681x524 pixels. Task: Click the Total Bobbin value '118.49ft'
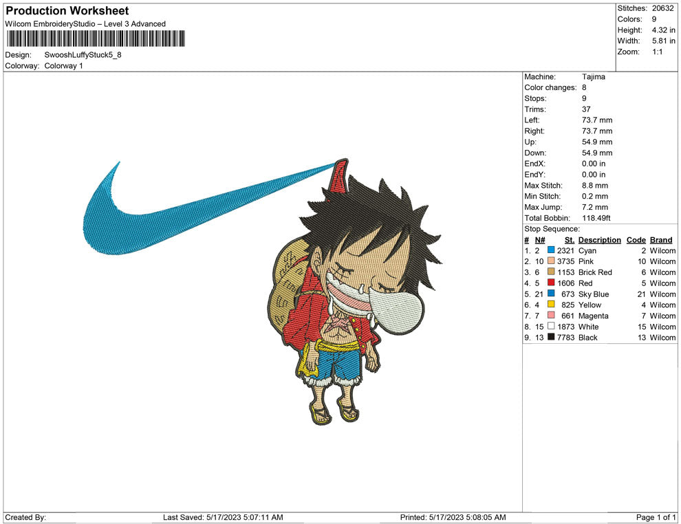(x=596, y=218)
